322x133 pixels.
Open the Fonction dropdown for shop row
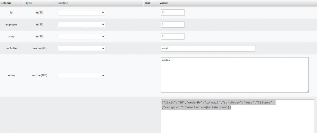pyautogui.click(x=81, y=36)
